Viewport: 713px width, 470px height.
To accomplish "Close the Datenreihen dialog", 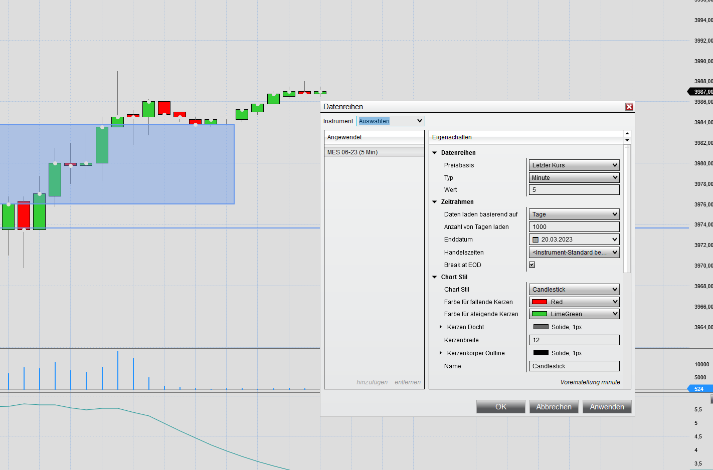I will click(x=629, y=107).
